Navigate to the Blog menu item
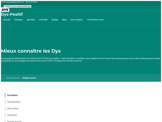The image size is (162, 122). (x=64, y=20)
